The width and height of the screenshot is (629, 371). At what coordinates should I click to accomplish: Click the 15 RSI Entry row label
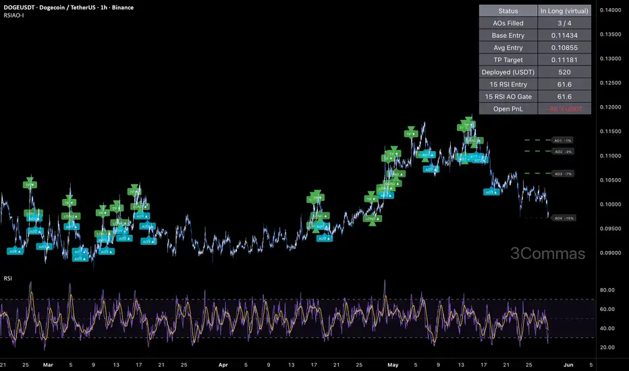point(508,84)
